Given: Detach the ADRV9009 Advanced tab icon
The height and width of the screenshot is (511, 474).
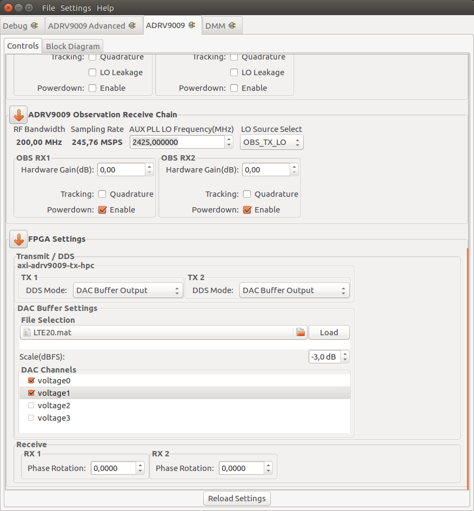Looking at the screenshot, I should coord(133,25).
